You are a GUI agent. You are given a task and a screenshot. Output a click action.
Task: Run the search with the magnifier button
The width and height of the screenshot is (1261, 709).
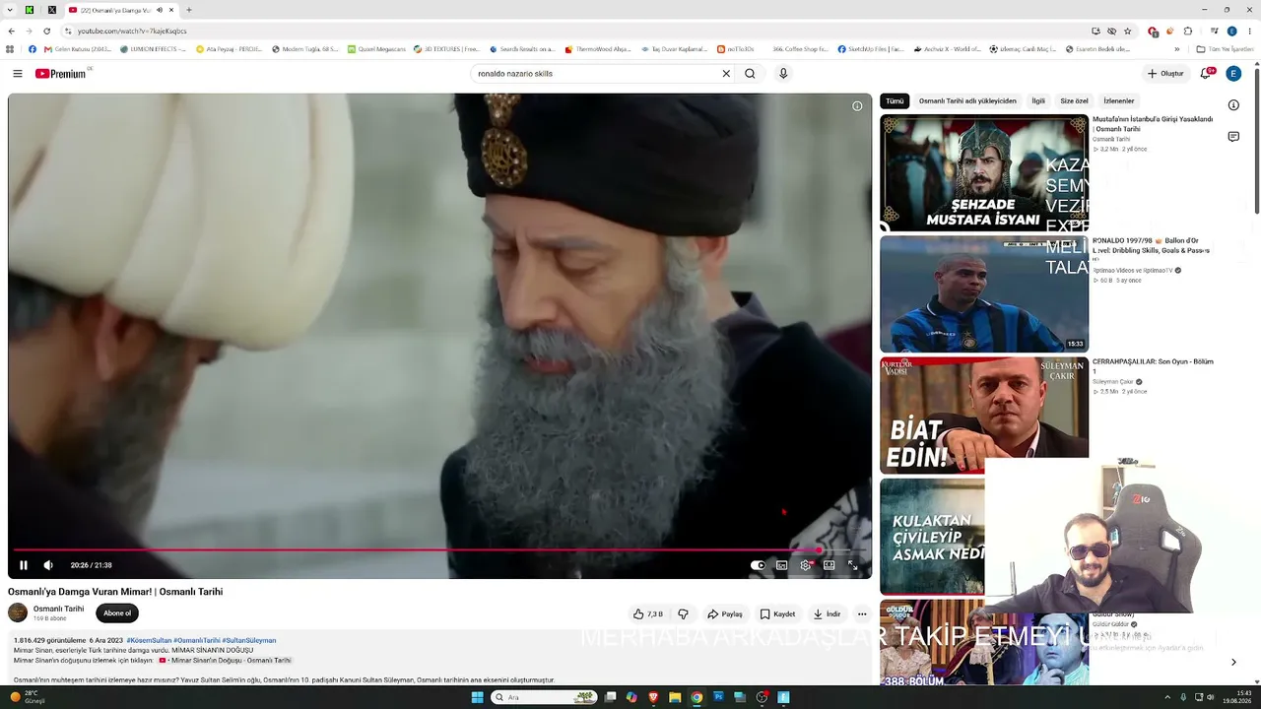(x=750, y=74)
